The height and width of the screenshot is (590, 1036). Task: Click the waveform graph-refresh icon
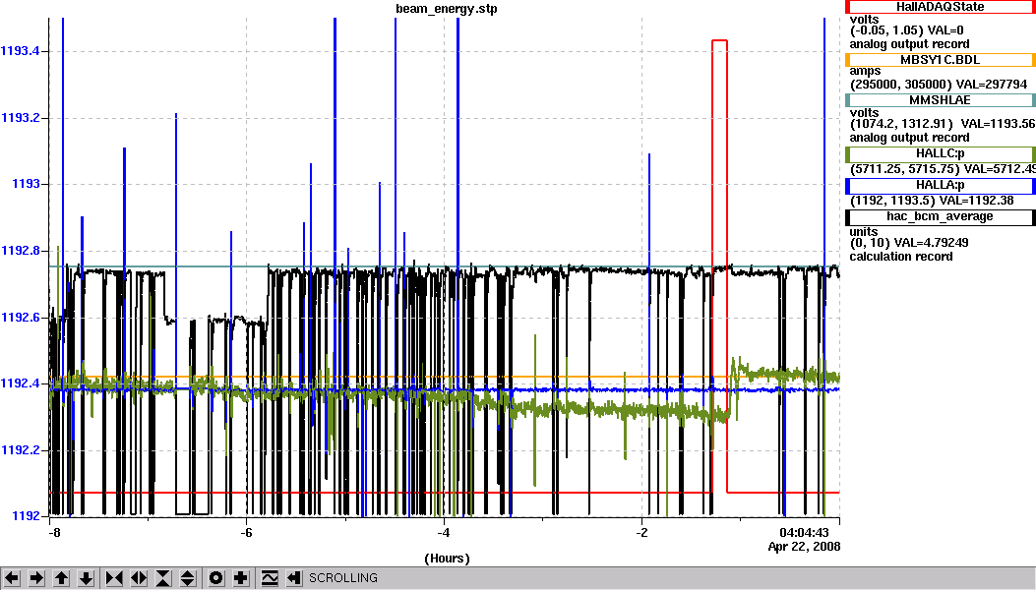pyautogui.click(x=270, y=578)
